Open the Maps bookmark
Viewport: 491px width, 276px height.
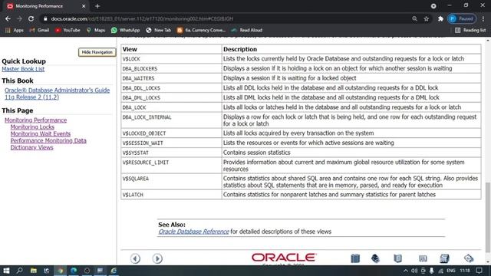[95, 31]
